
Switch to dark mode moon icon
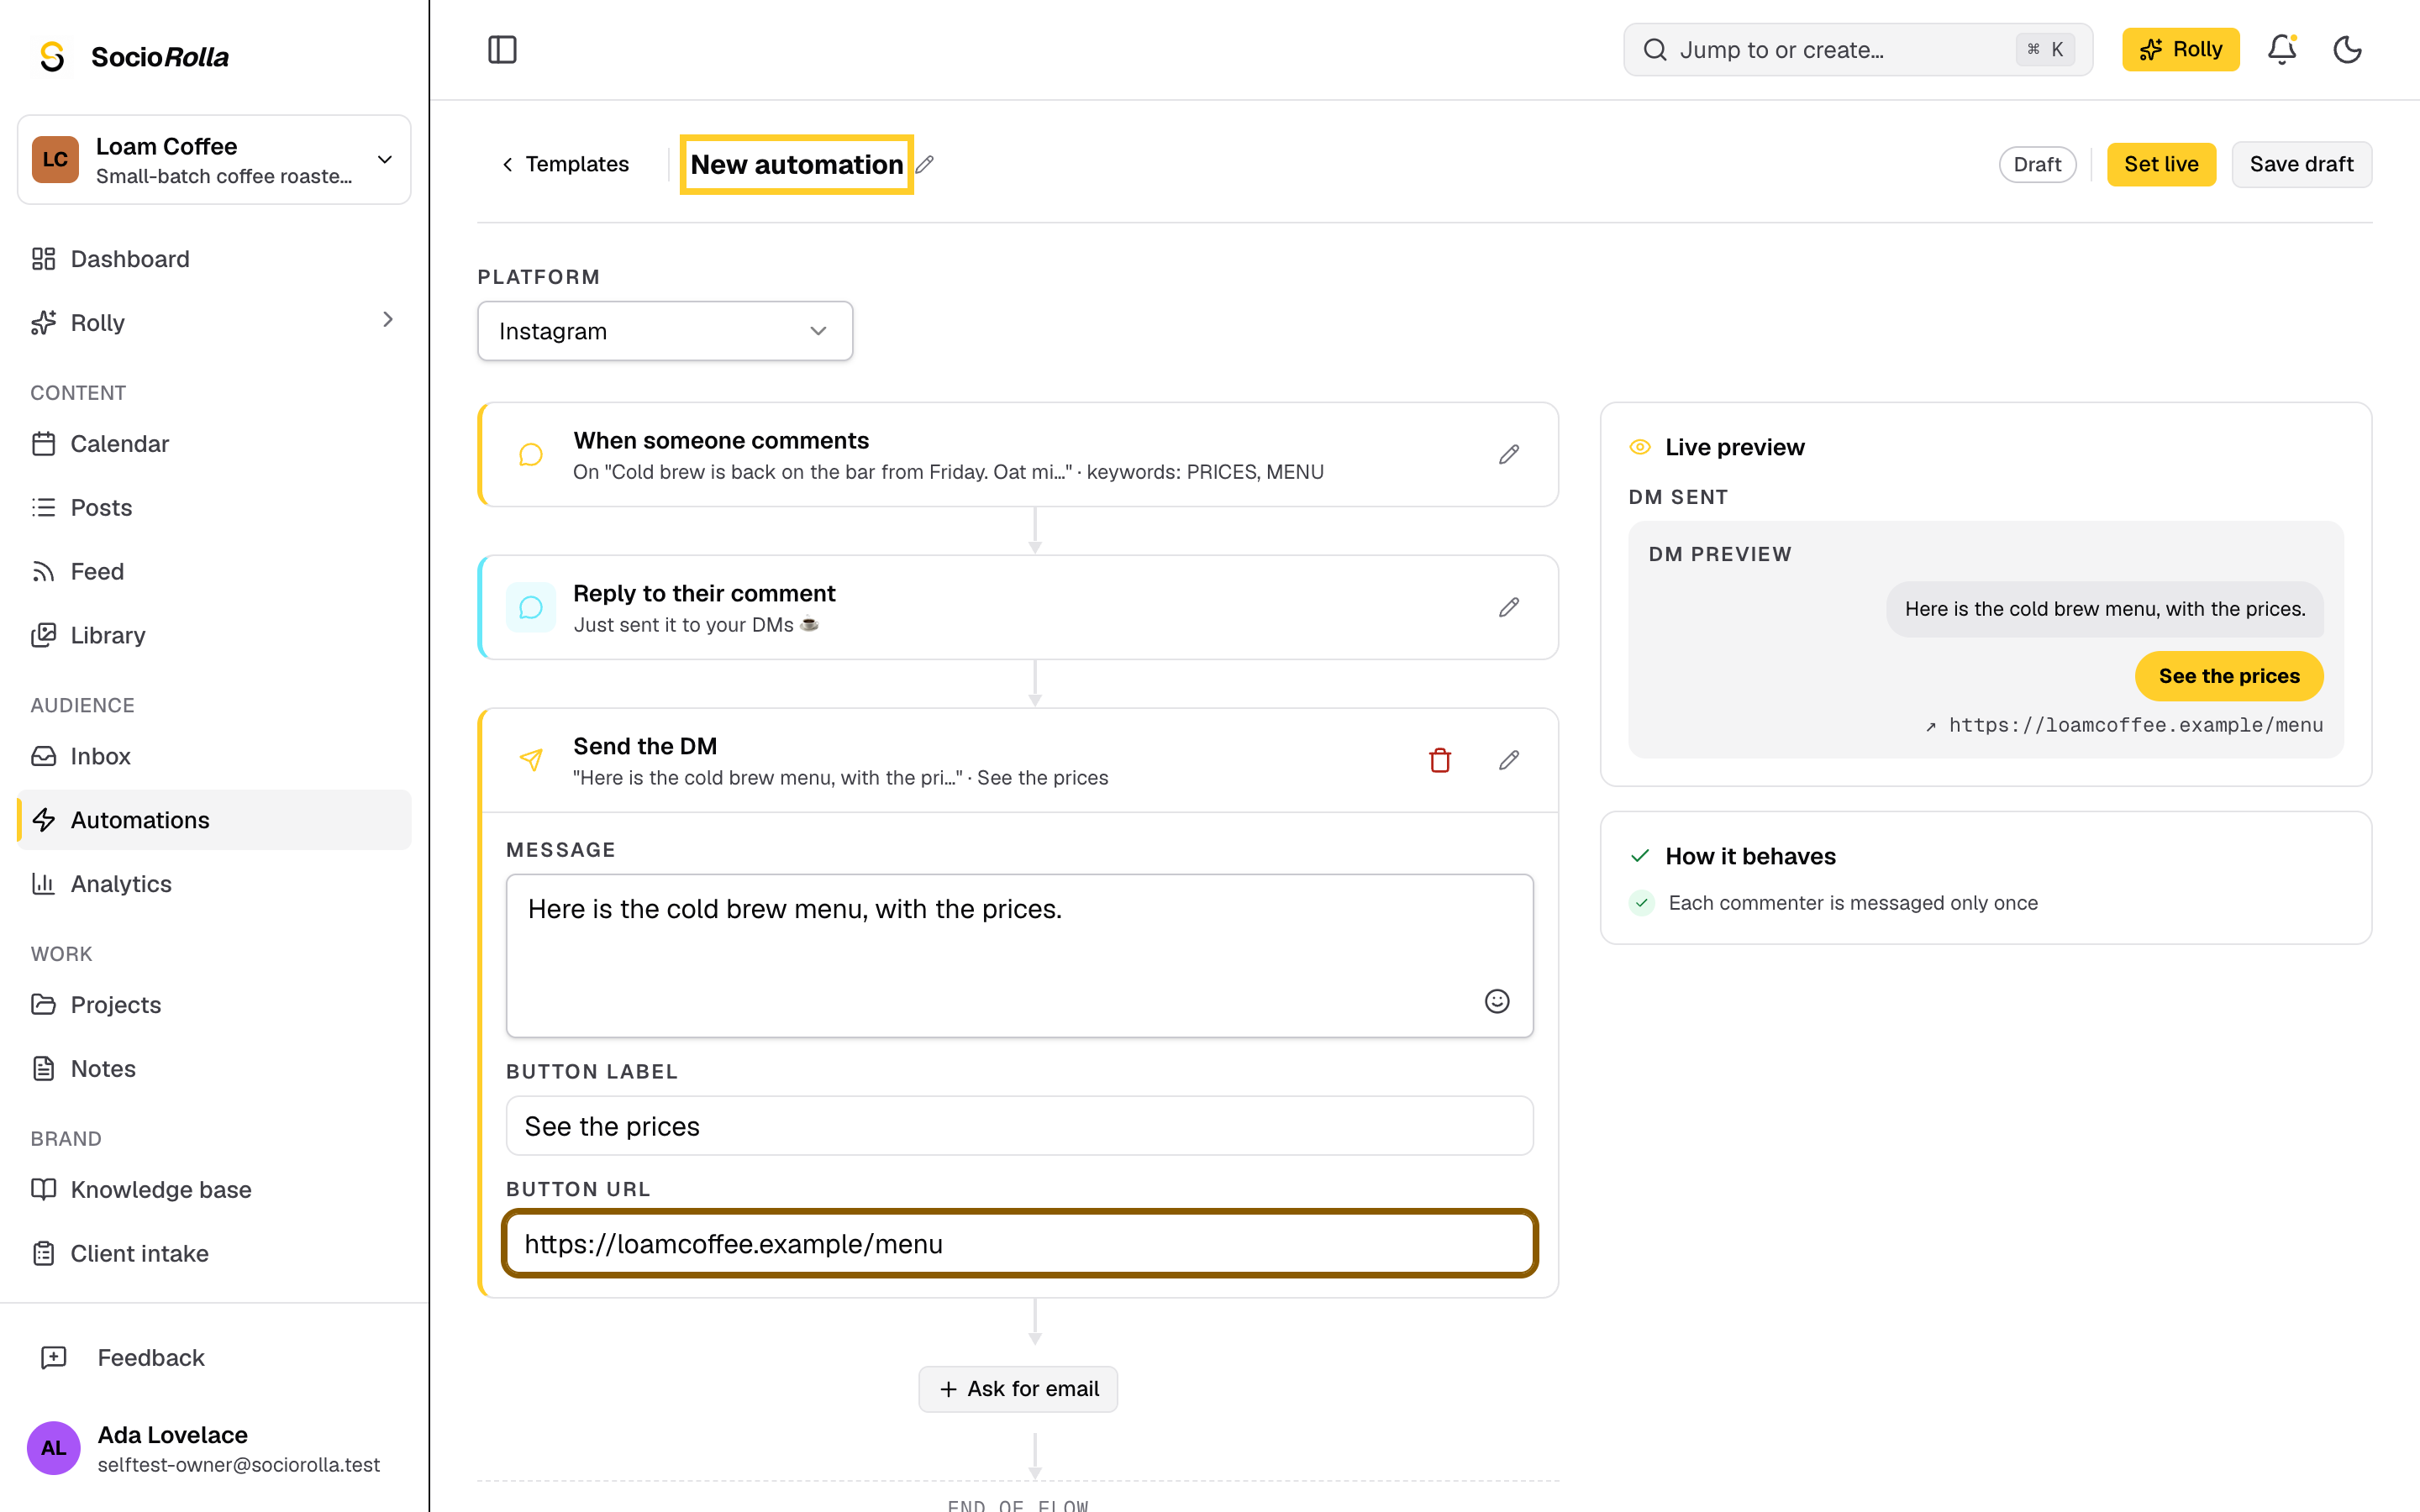tap(2347, 49)
